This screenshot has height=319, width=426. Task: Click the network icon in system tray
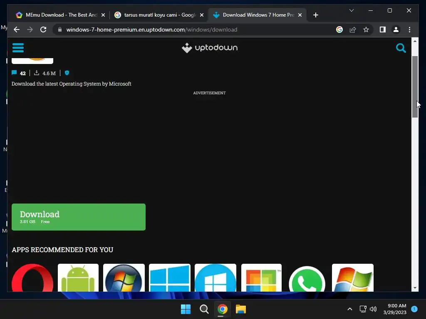pyautogui.click(x=363, y=309)
